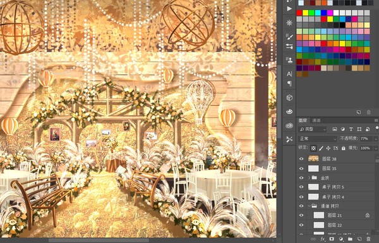Open the Actions panel play icon
The image size is (379, 243).
click(289, 9)
